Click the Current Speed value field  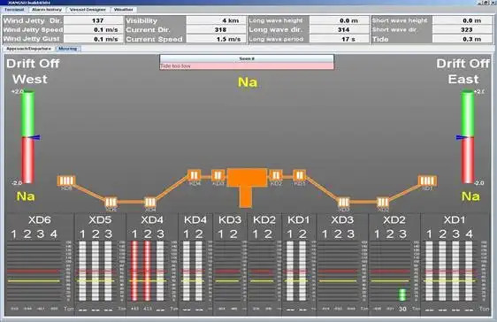pyautogui.click(x=216, y=39)
